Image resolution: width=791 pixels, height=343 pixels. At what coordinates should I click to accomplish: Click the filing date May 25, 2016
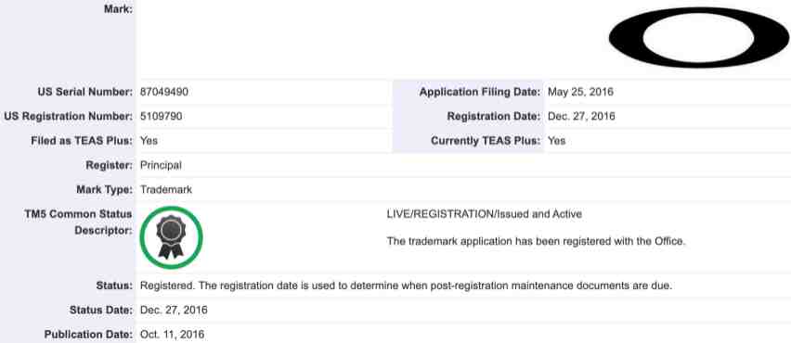(580, 92)
